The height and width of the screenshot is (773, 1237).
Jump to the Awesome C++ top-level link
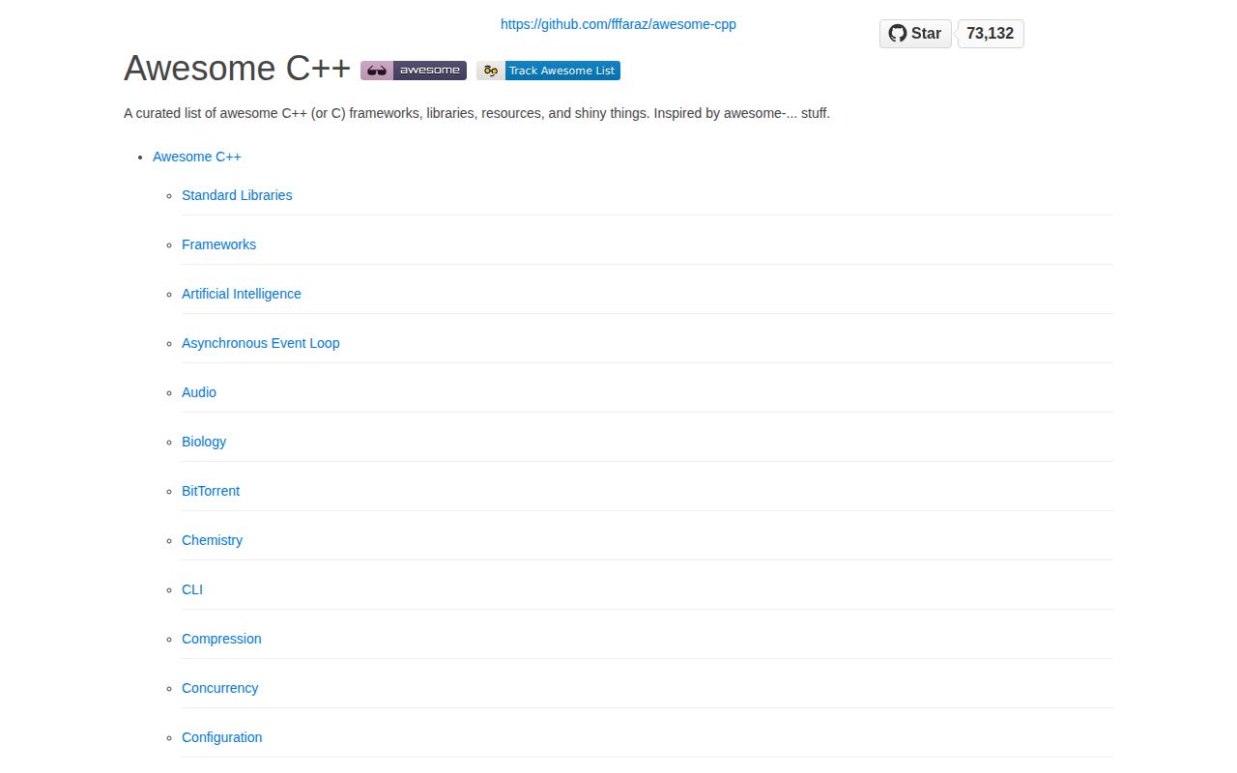coord(197,157)
